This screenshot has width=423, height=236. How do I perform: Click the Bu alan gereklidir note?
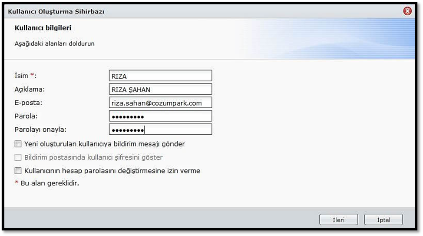click(50, 183)
